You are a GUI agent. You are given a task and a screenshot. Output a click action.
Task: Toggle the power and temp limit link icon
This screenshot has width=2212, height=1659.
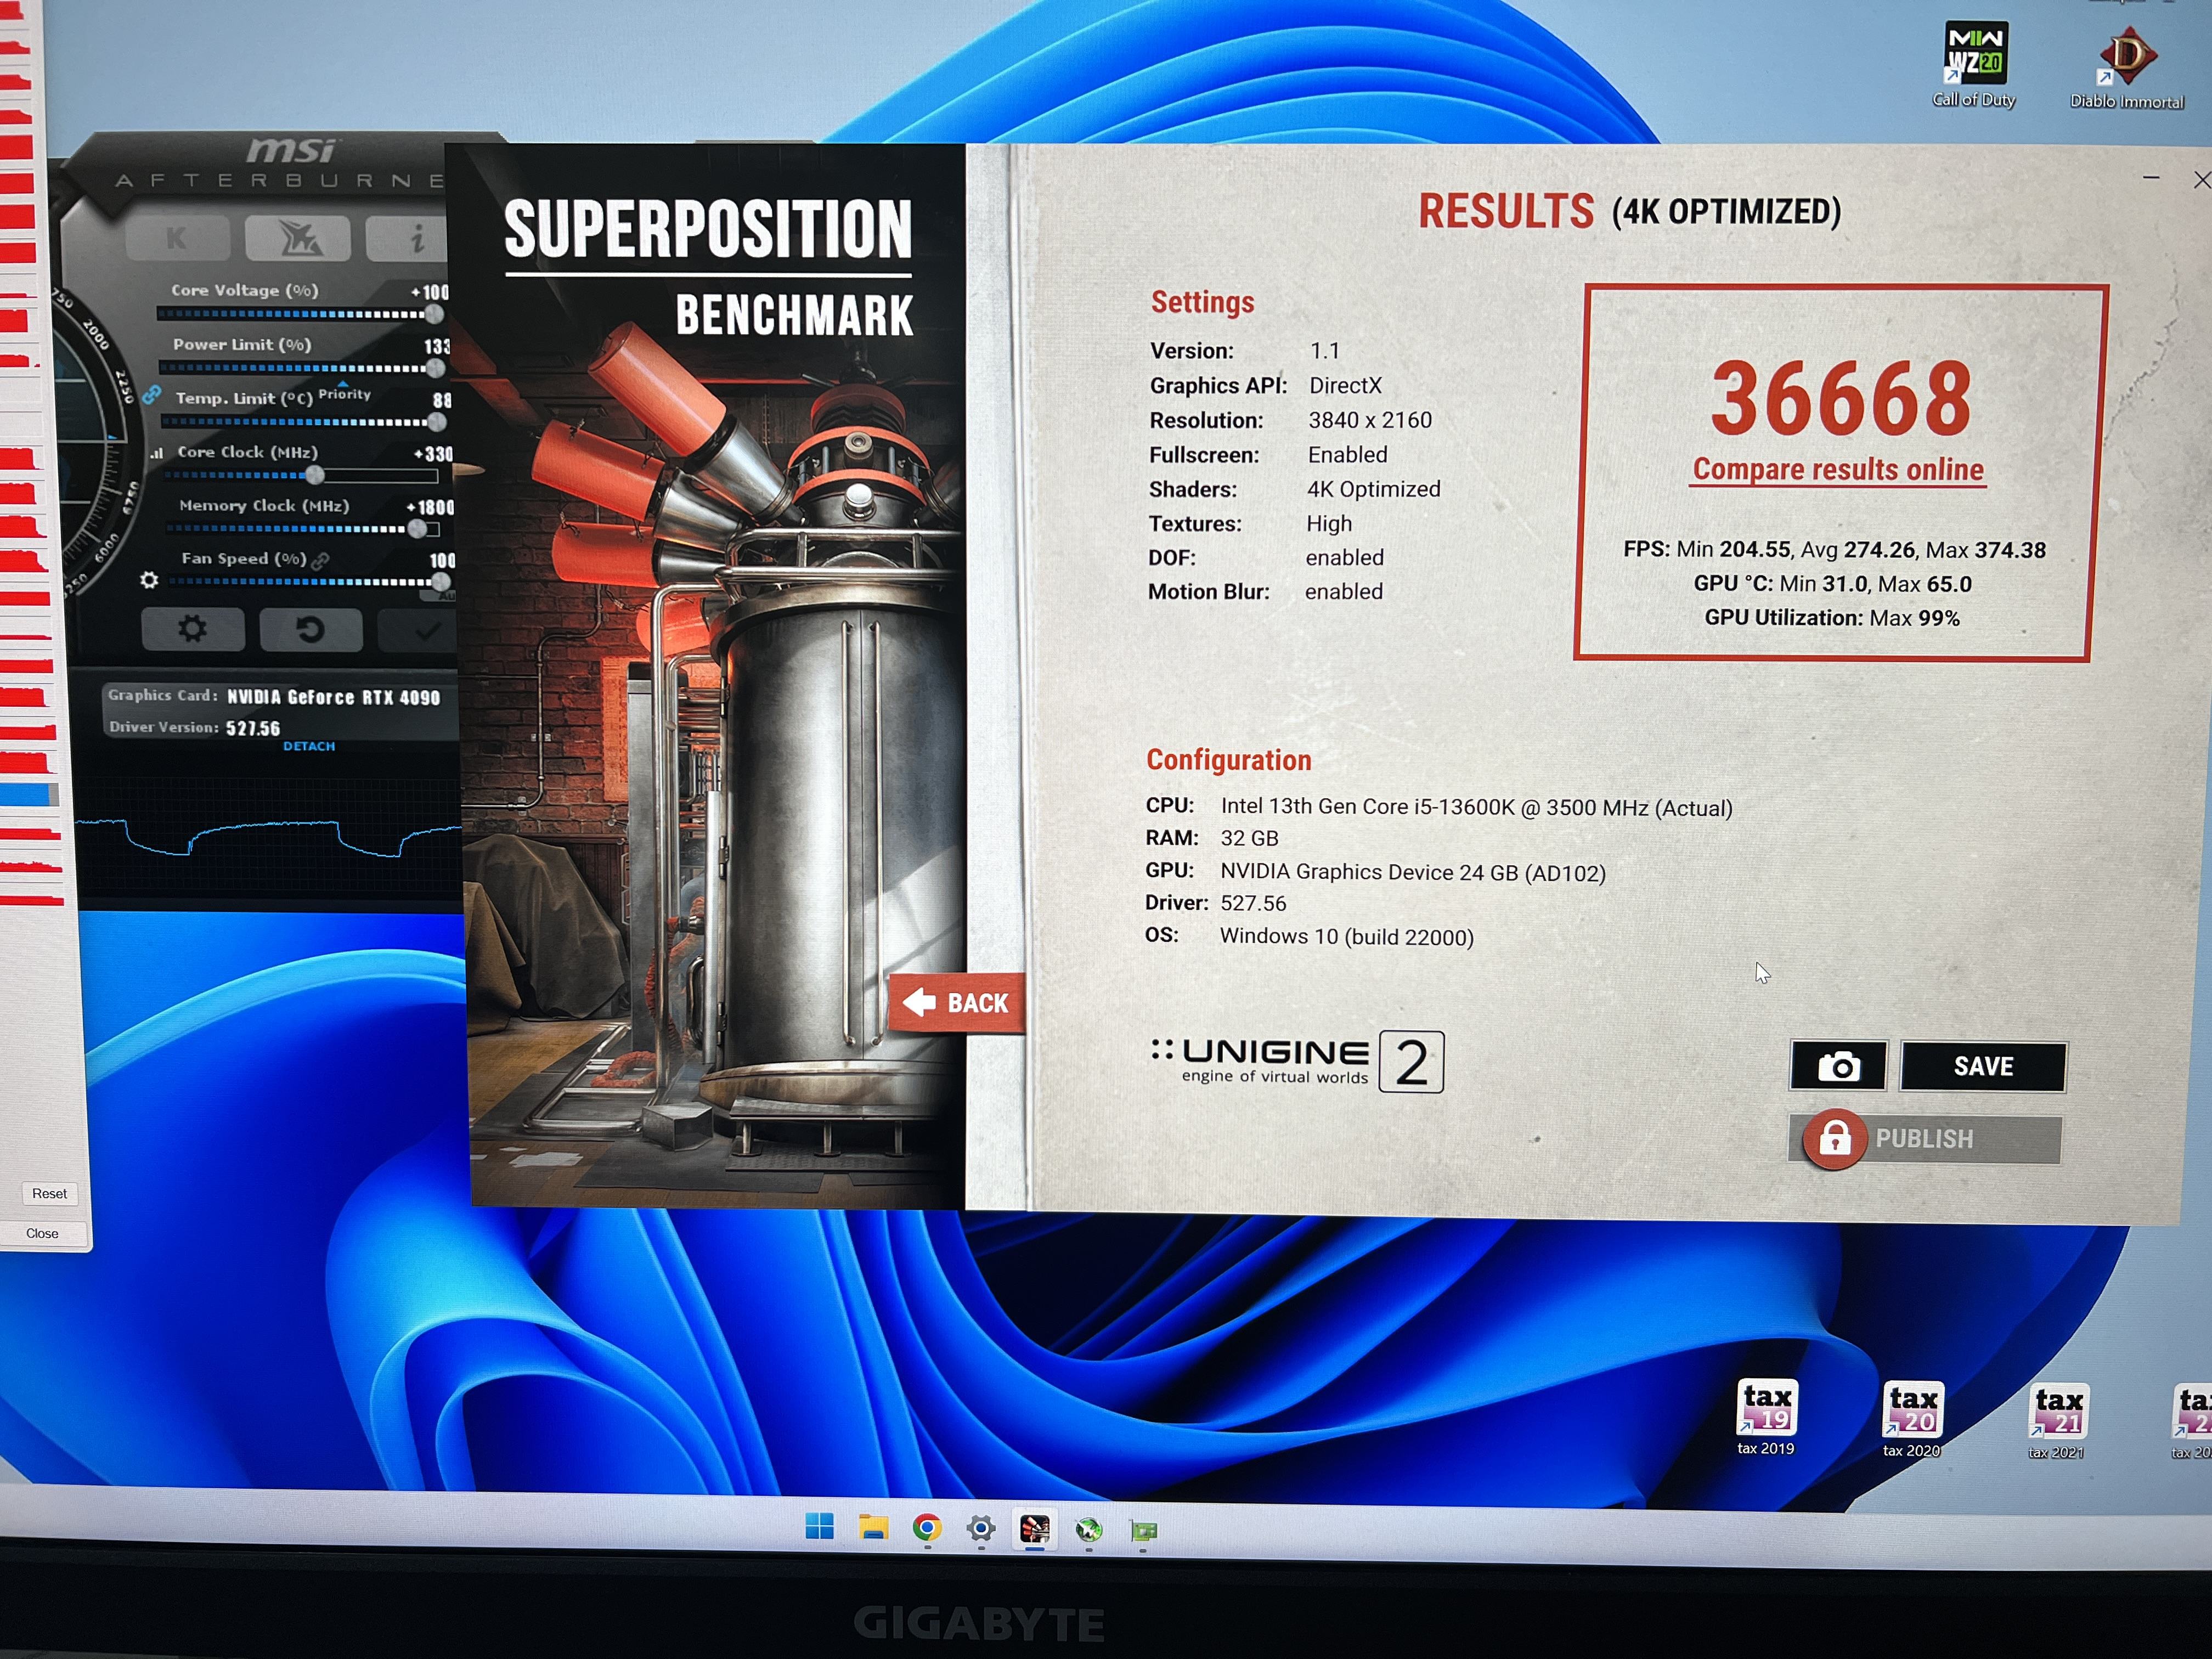pyautogui.click(x=151, y=395)
